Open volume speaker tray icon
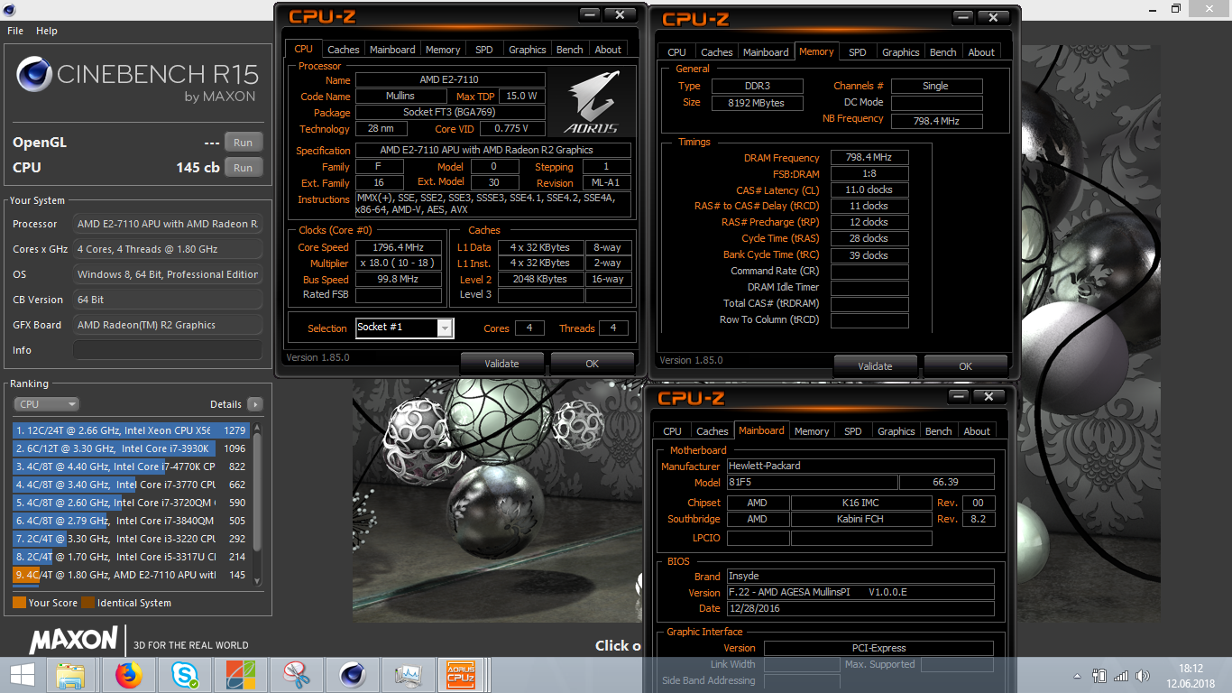Screen dimensions: 1232x693 pyautogui.click(x=1143, y=675)
